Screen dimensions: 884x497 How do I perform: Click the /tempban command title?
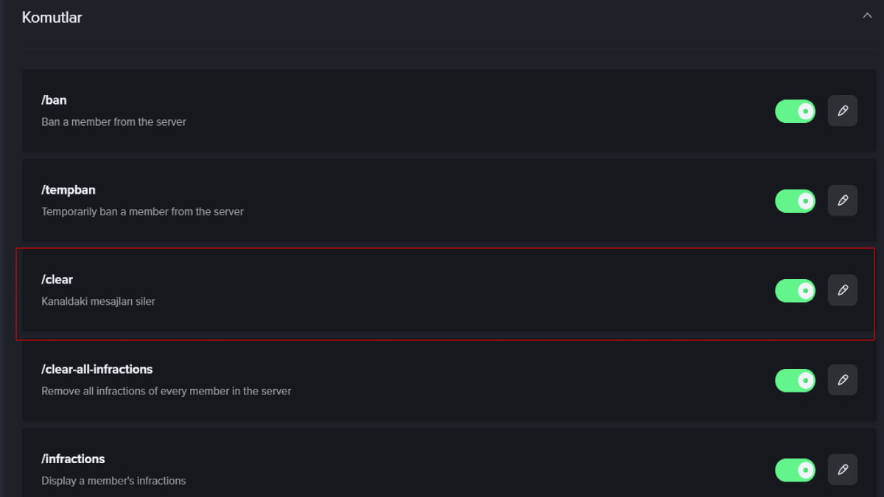(69, 190)
